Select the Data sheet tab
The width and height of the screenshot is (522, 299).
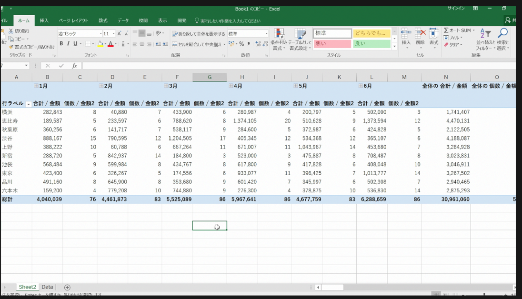(47, 287)
